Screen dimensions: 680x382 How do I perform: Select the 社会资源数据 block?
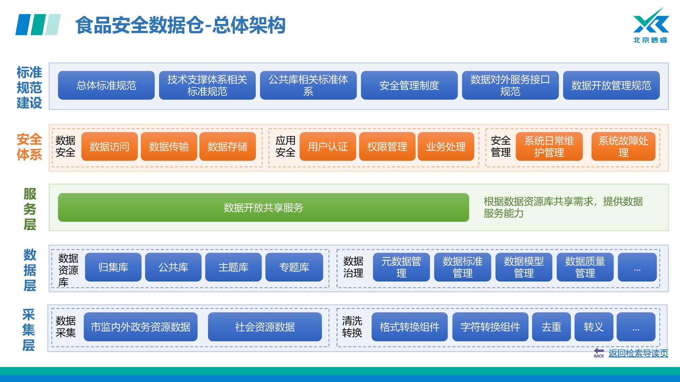pyautogui.click(x=265, y=327)
